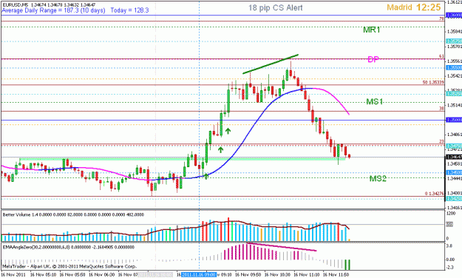Click the '16 Nov 06:30' time axis label
The width and height of the screenshot is (462, 278).
tap(102, 275)
